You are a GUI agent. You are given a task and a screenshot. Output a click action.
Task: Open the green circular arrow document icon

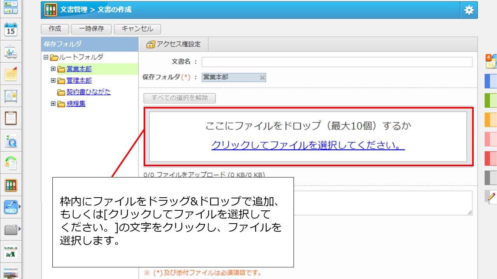click(11, 163)
